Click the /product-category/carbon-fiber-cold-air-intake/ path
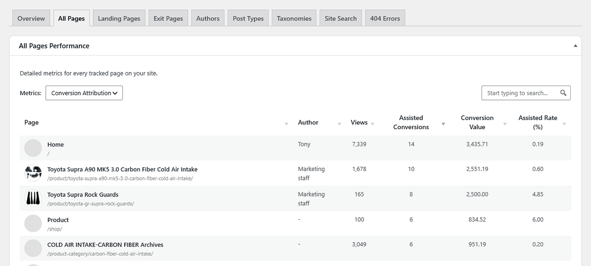Viewport: 591px width, 266px height. click(100, 254)
